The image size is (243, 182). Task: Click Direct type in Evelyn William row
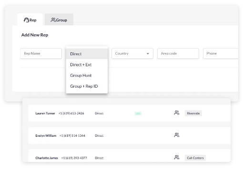point(99,136)
